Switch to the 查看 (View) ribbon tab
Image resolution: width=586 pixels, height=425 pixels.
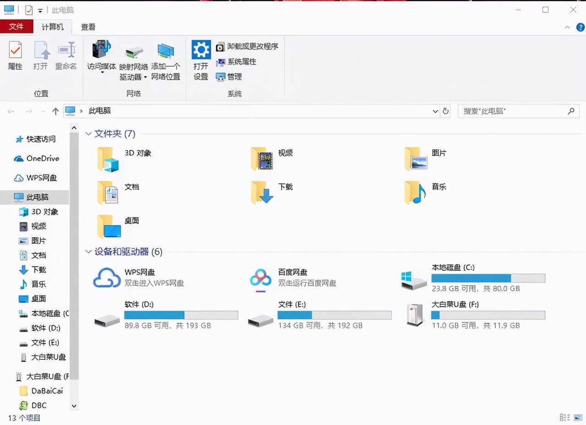[87, 27]
